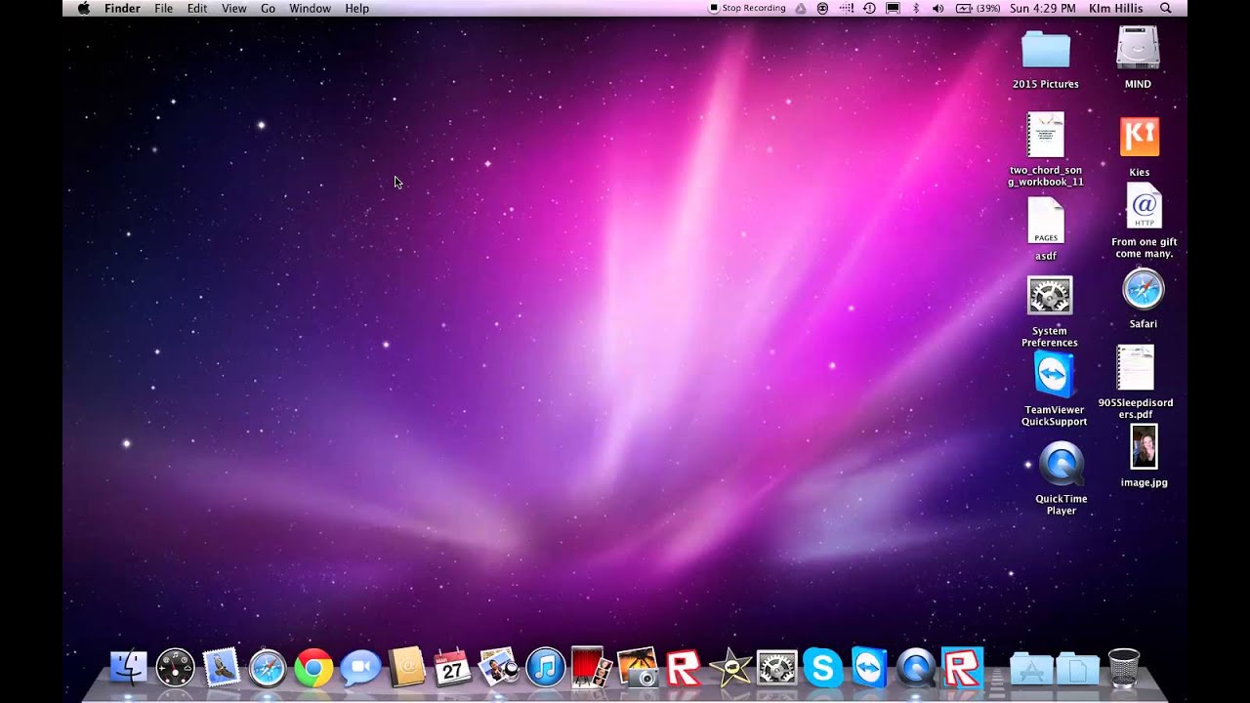Open the Trash in the Dock
1250x703 pixels.
pos(1124,668)
